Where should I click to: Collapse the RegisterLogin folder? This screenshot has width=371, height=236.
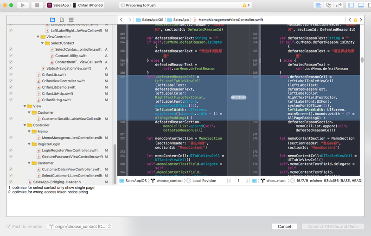point(30,144)
